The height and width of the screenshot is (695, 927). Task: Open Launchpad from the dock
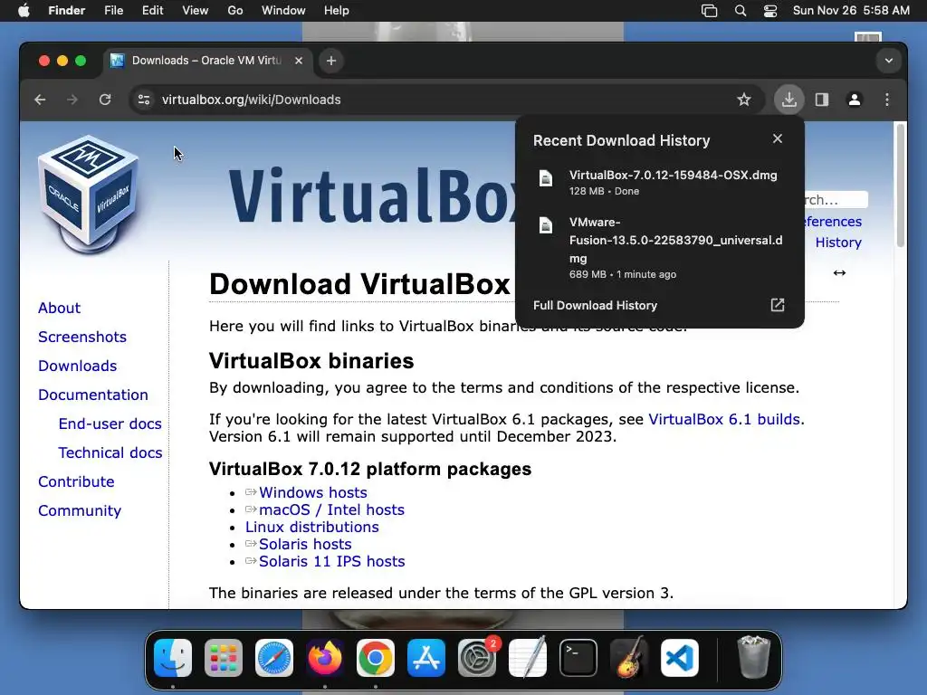[x=224, y=658]
